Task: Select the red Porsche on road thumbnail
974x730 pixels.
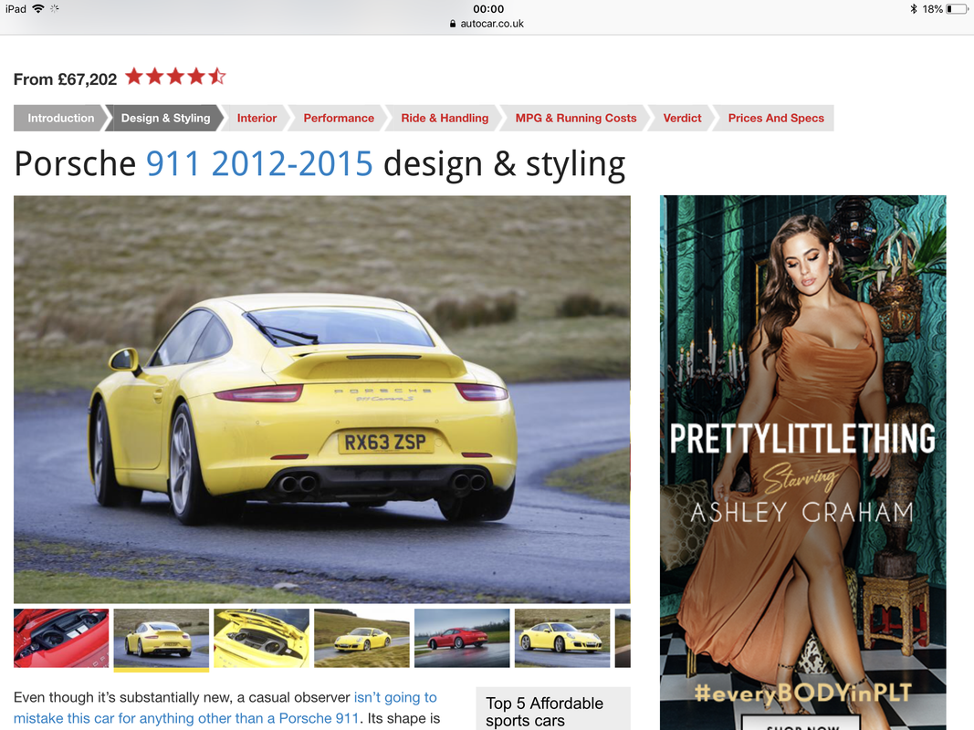Action: coord(462,638)
